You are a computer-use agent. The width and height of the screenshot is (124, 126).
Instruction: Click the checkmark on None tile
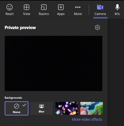tap(24, 105)
